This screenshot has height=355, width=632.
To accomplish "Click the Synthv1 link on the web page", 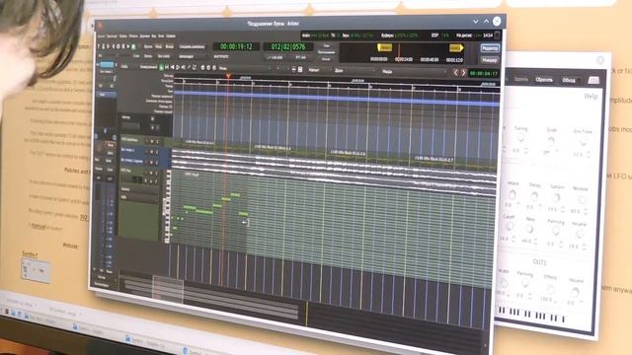I will (x=30, y=254).
